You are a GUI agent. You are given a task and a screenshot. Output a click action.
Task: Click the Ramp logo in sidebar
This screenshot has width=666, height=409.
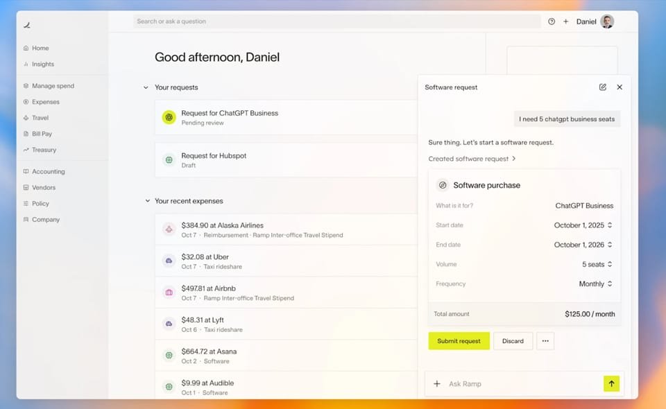27,25
